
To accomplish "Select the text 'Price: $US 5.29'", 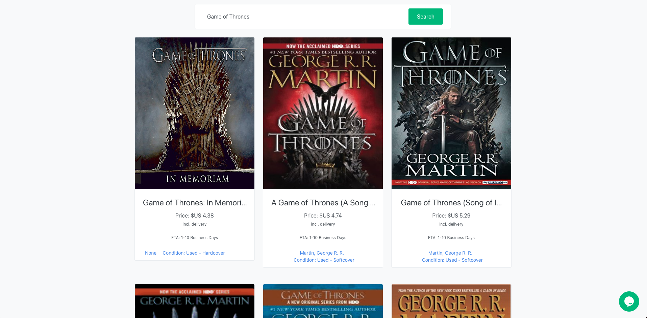I will coord(451,215).
